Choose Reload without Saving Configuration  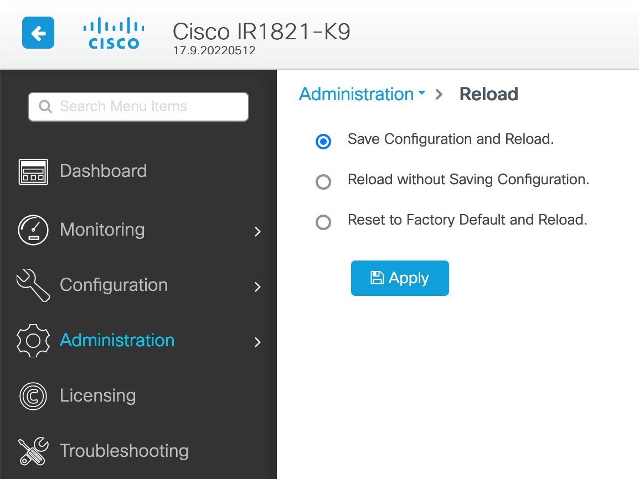(x=323, y=182)
